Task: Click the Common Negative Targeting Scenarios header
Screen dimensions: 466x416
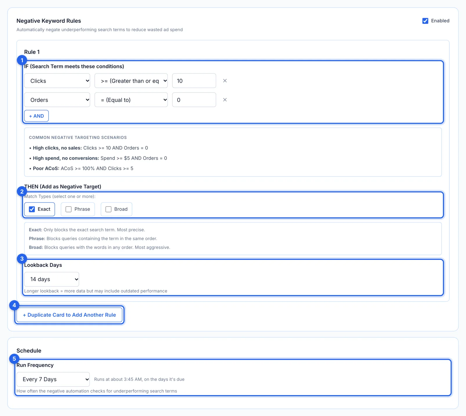Action: click(x=78, y=138)
